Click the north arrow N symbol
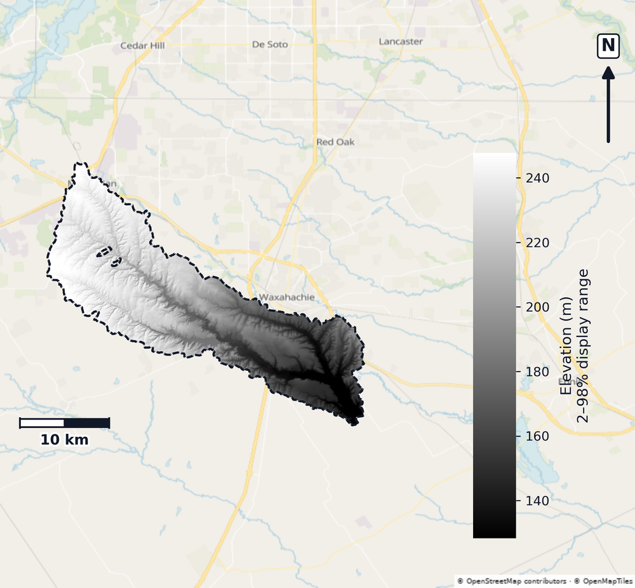635x588 pixels. click(608, 46)
